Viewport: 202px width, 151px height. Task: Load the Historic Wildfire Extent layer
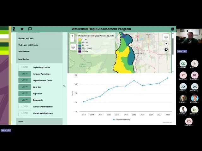point(25,113)
